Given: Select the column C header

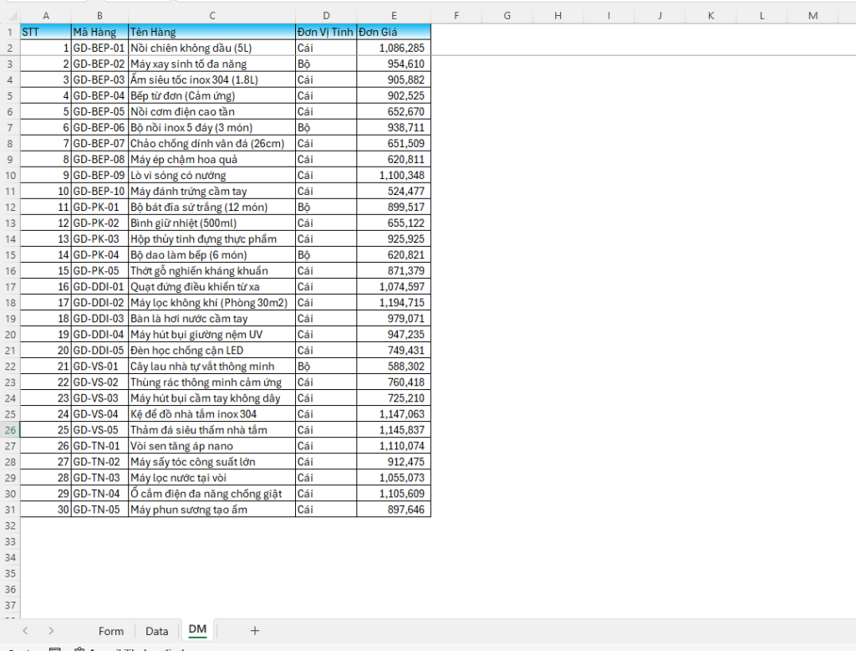Looking at the screenshot, I should (x=211, y=15).
